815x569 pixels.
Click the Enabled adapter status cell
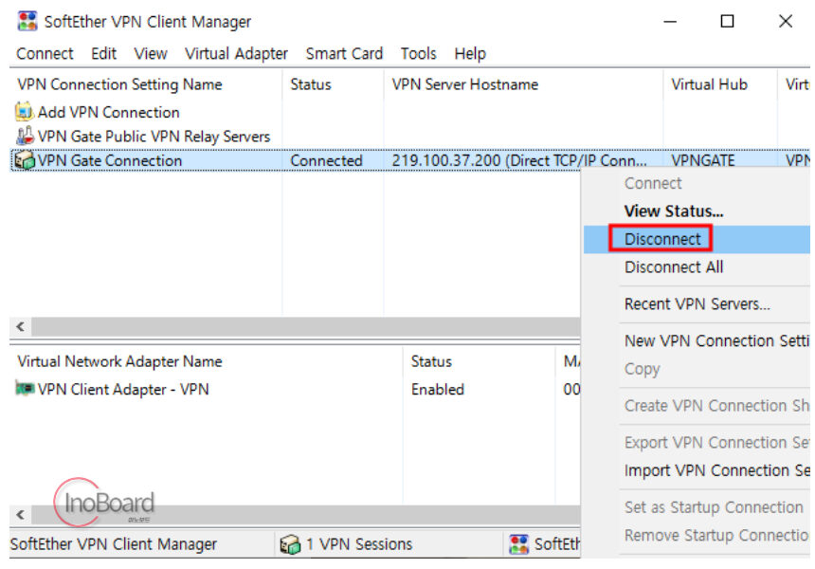[437, 389]
